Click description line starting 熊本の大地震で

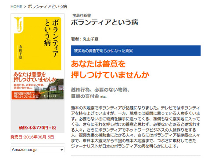click(136, 108)
